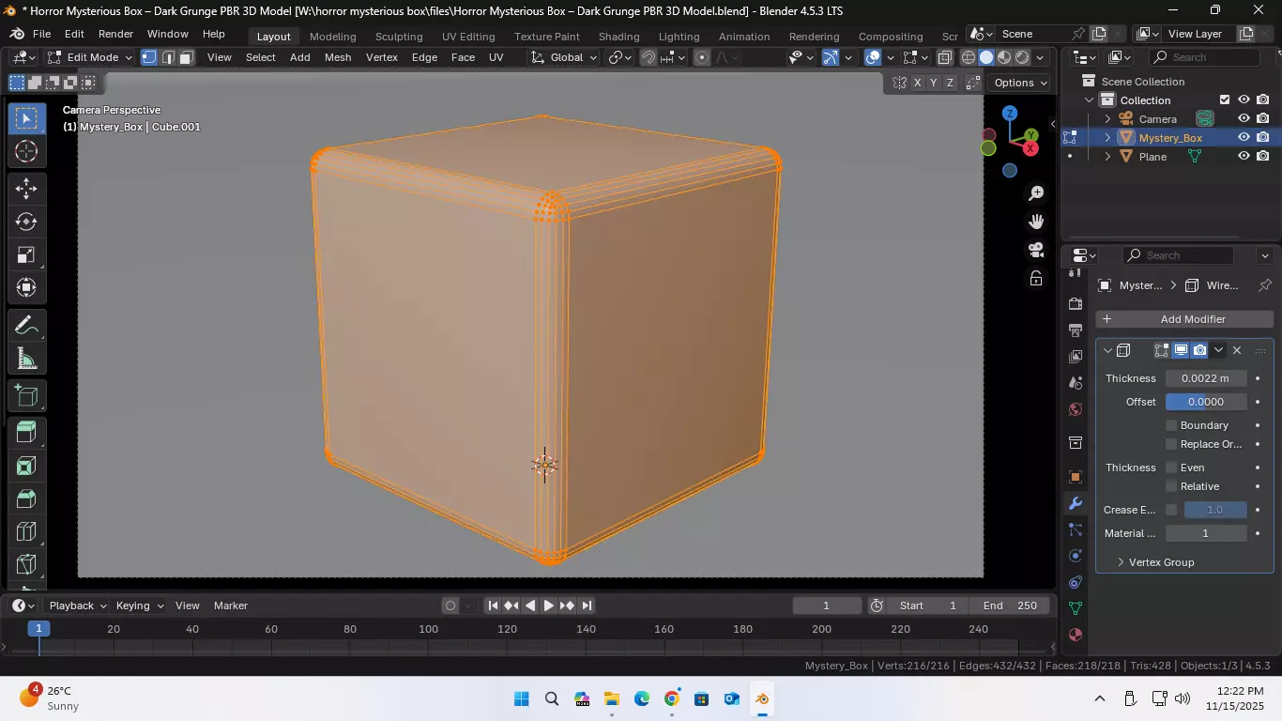Select the Move tool

(x=26, y=189)
